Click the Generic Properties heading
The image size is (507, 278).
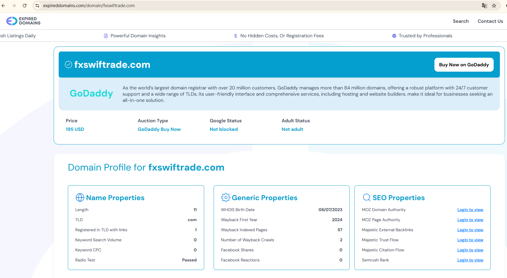(265, 198)
